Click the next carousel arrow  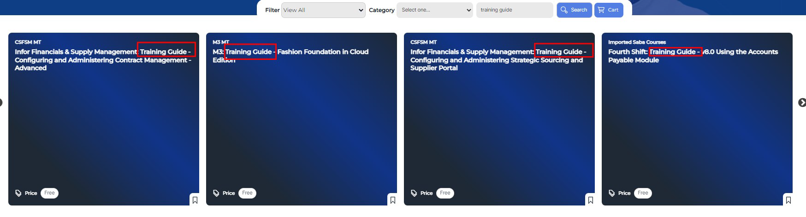click(x=802, y=102)
